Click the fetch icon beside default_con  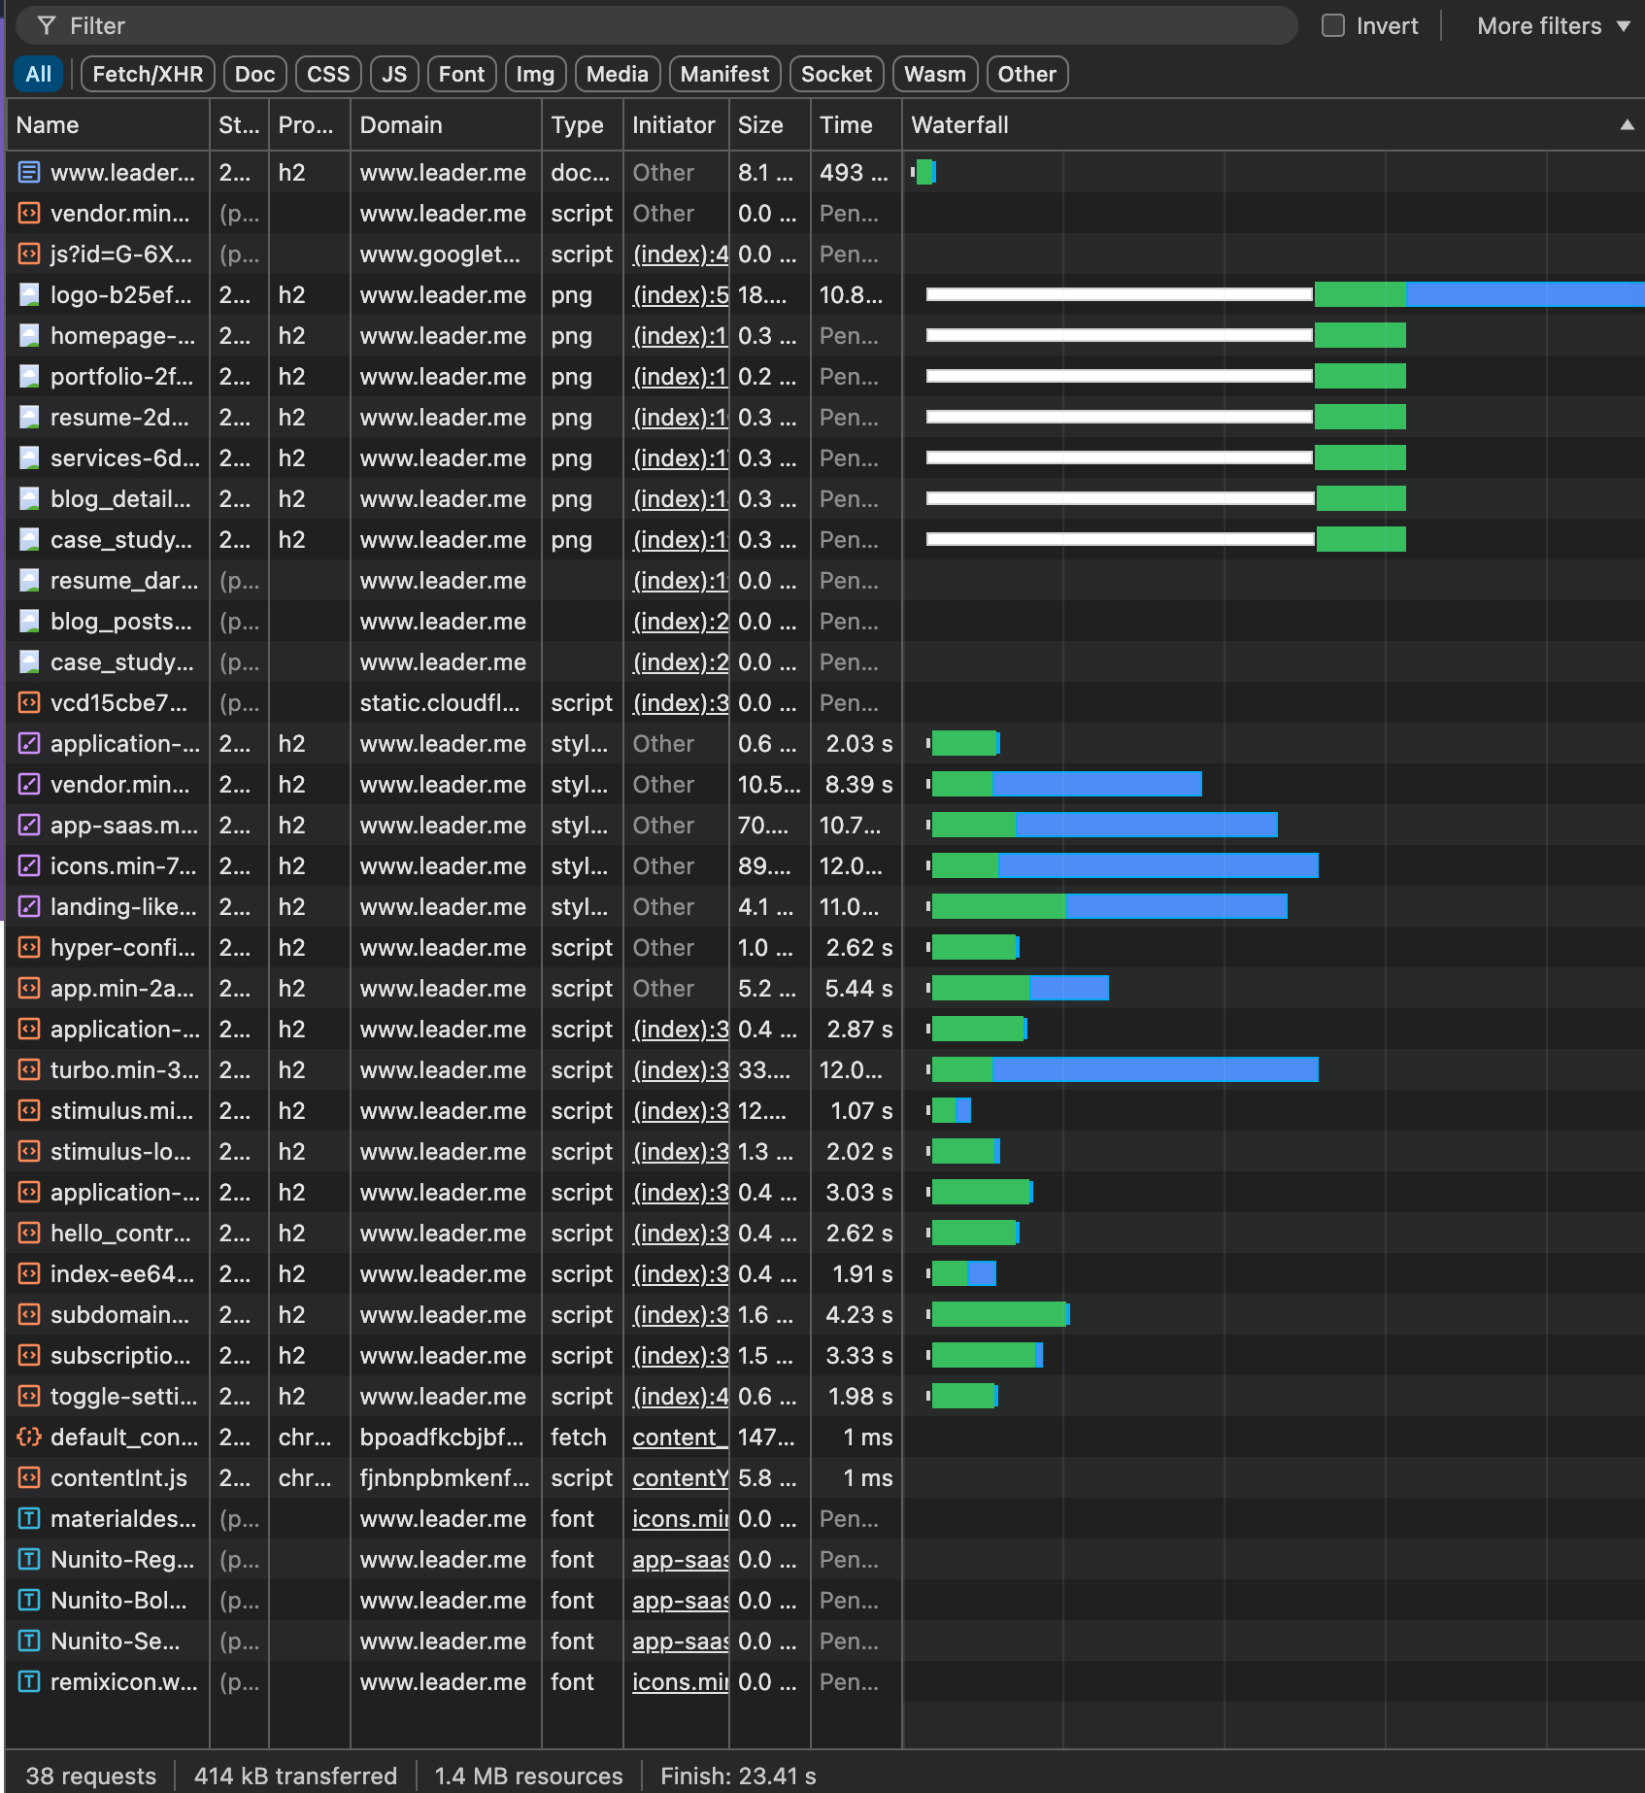coord(30,1438)
